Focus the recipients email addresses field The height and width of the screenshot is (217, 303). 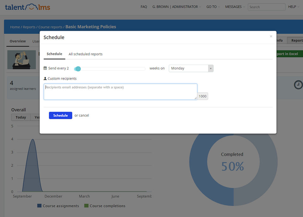pyautogui.click(x=120, y=92)
